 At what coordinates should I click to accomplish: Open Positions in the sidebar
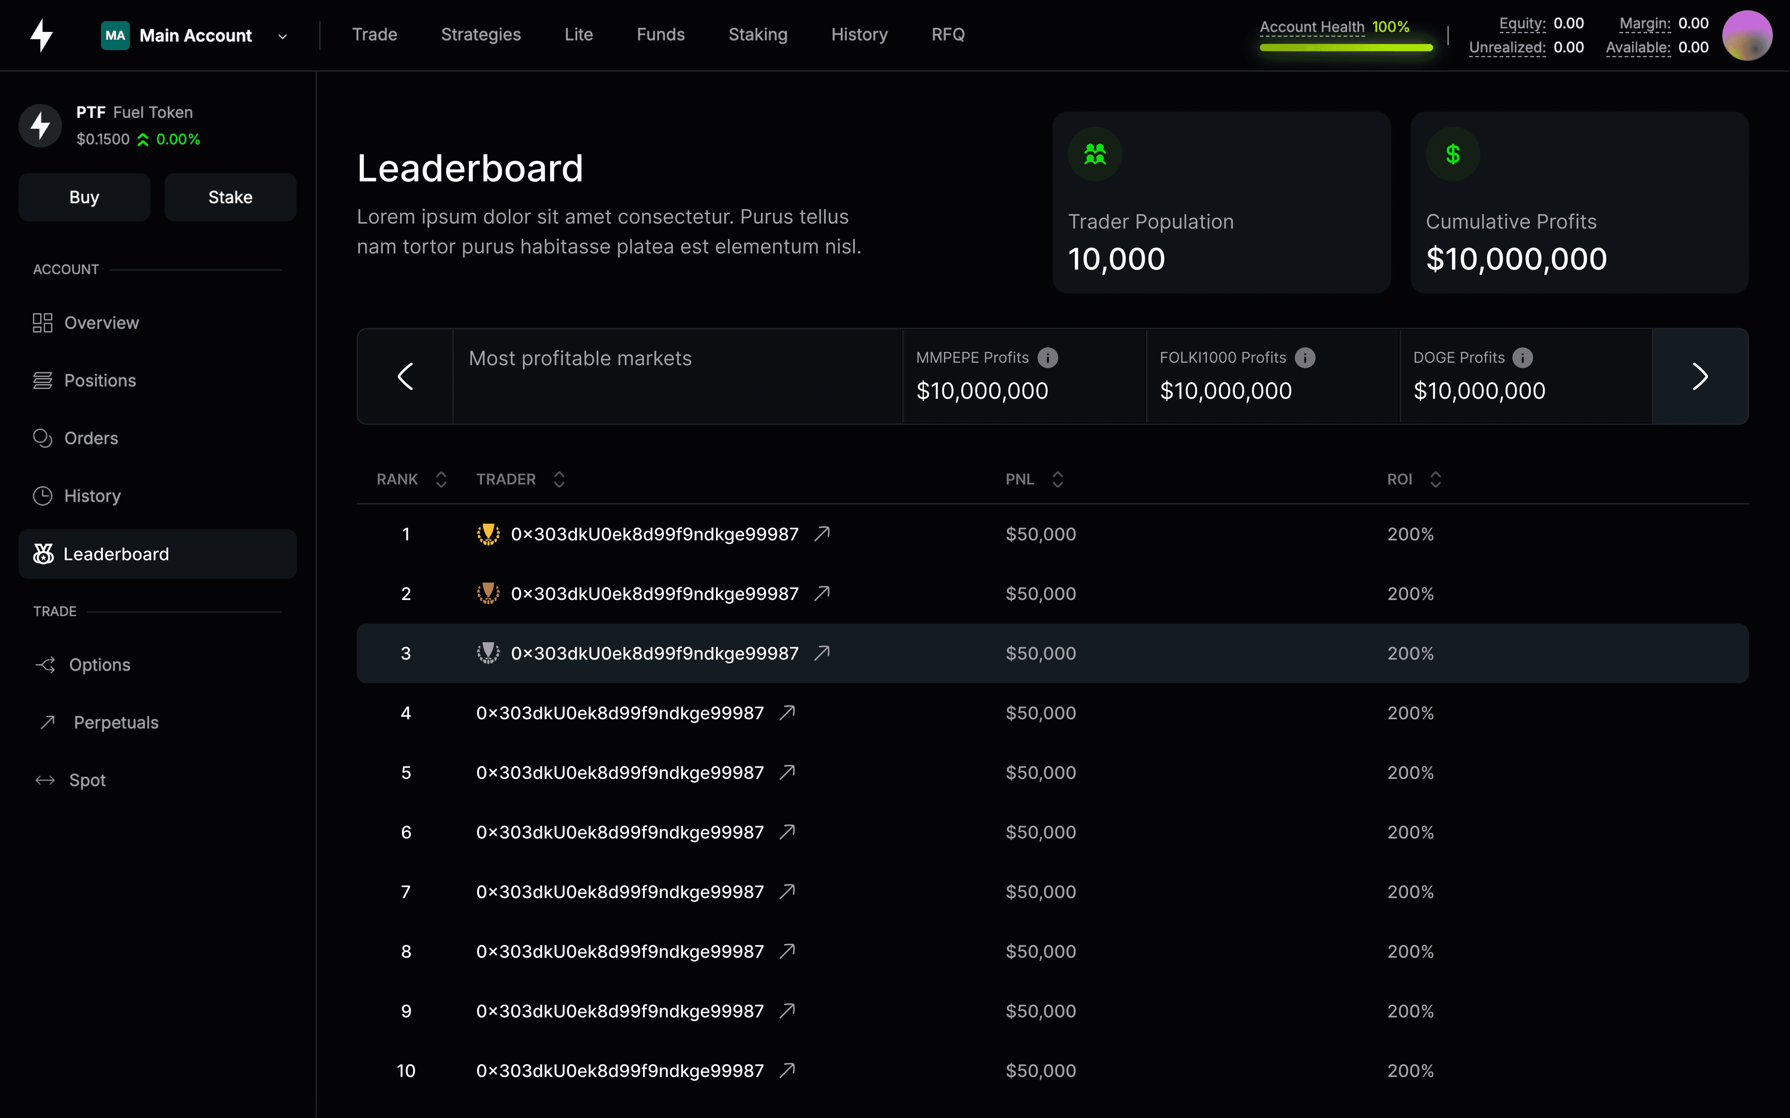tap(100, 381)
